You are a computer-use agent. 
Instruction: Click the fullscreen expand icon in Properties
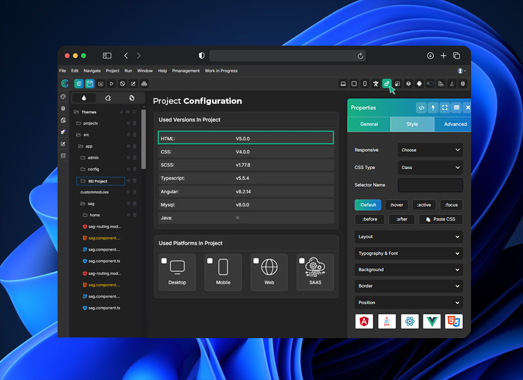pos(445,107)
